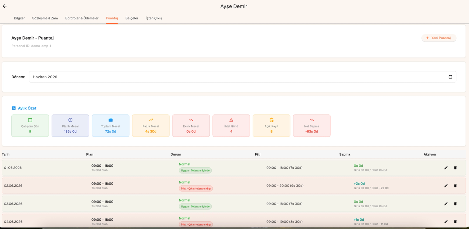
Task: Edit the 03.06.2026 attendance record
Action: [446, 204]
